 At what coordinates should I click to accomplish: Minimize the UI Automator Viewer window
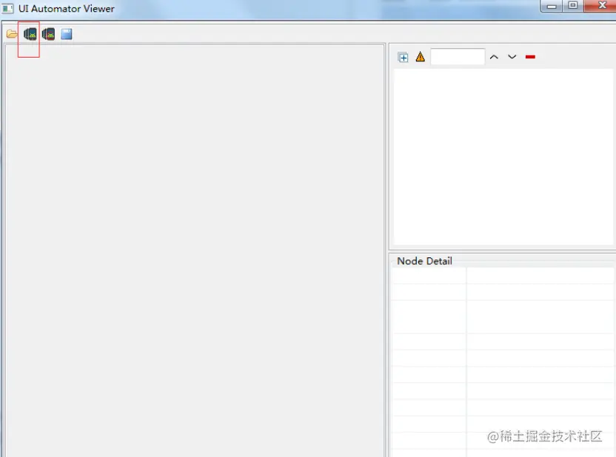pos(552,6)
